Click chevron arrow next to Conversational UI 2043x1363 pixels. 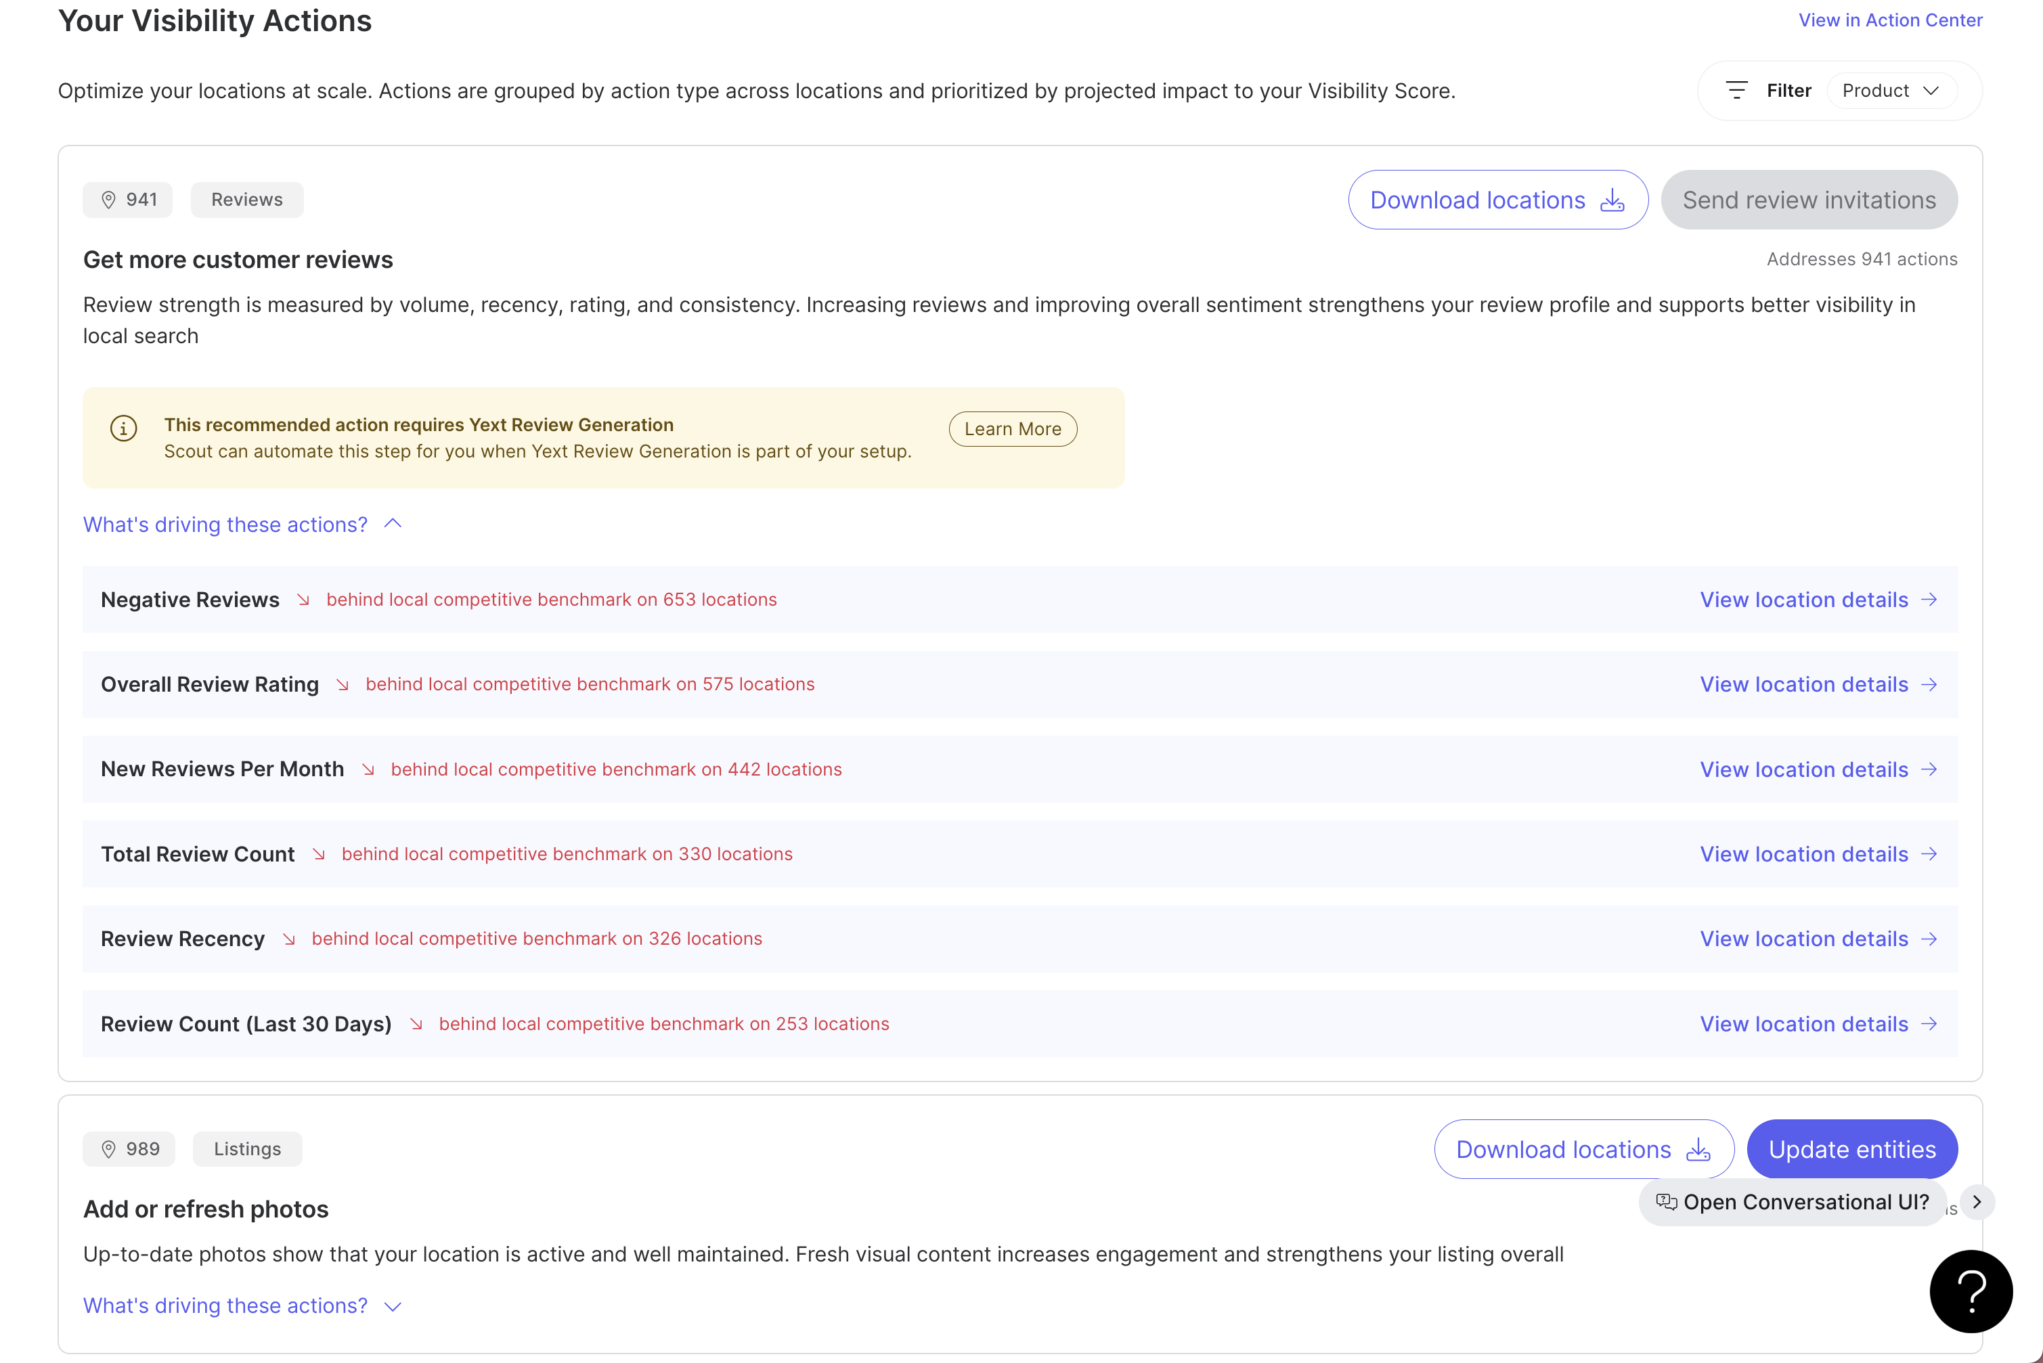1977,1202
